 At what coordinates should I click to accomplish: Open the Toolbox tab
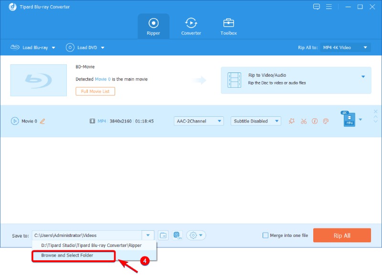point(229,27)
